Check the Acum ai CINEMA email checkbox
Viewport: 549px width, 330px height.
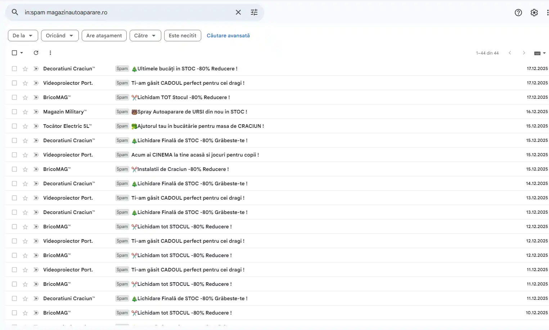click(x=14, y=155)
